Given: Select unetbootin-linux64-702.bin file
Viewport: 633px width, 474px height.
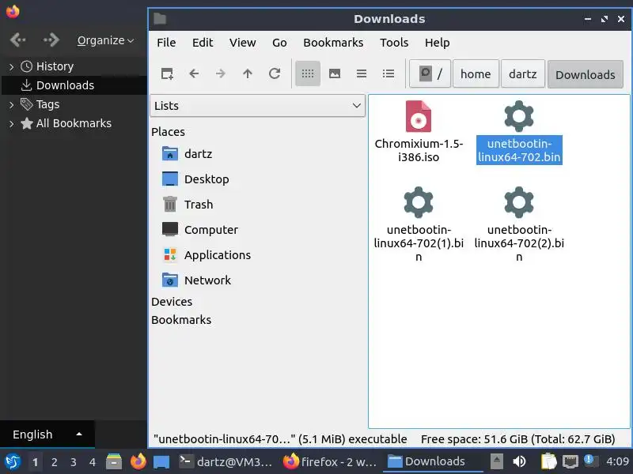Looking at the screenshot, I should 519,132.
